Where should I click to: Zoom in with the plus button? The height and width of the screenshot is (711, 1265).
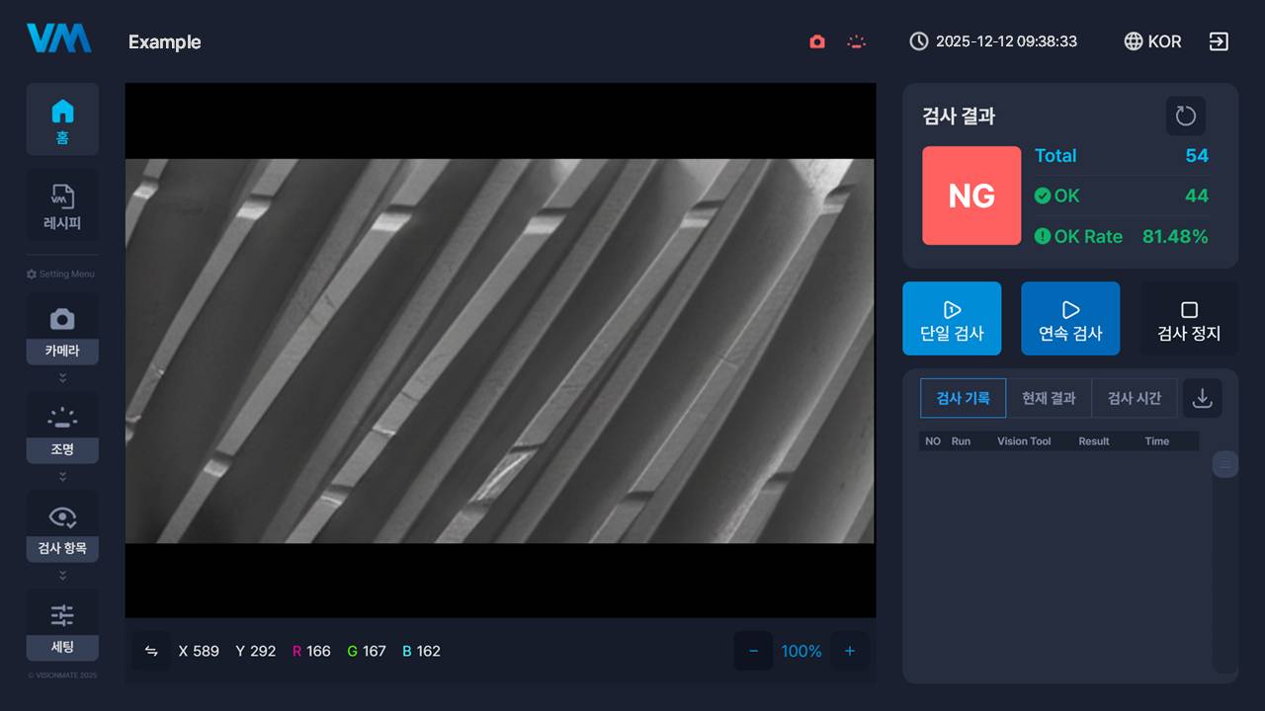tap(849, 651)
